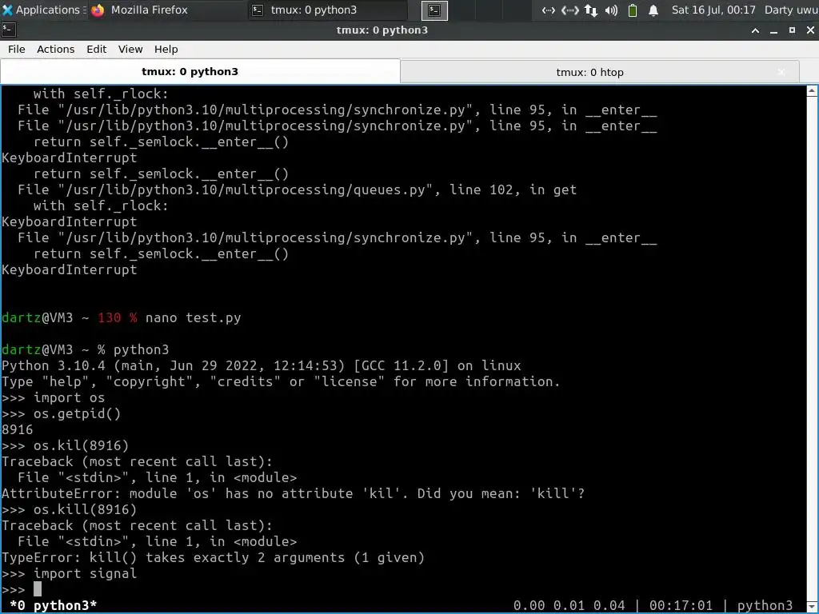Image resolution: width=819 pixels, height=614 pixels.
Task: Open the notification bell icon
Action: (x=653, y=10)
